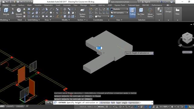Viewport: 194px width, 109px height.
Task: Click the undo arrow in quick access toolbar
Action: pyautogui.click(x=22, y=2)
